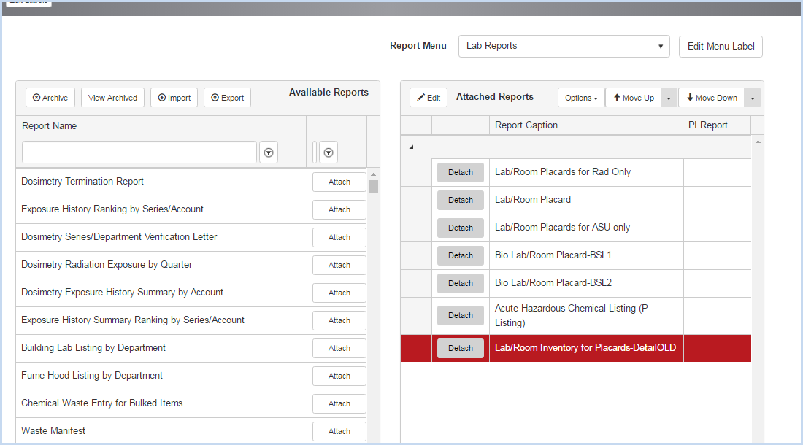Viewport: 803px width, 445px height.
Task: Select 'Fume Hood Listing by Department' text
Action: pos(92,375)
